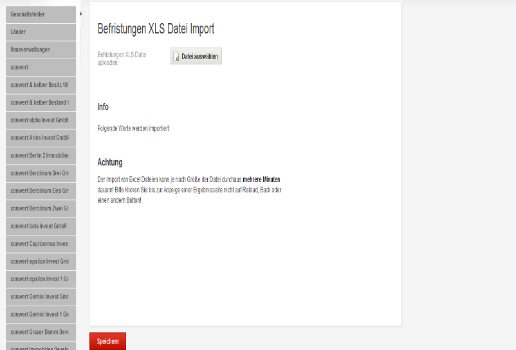Screen dimensions: 516x350
Task: Open conwert beta Invest GmbH
Action: [x=41, y=226]
